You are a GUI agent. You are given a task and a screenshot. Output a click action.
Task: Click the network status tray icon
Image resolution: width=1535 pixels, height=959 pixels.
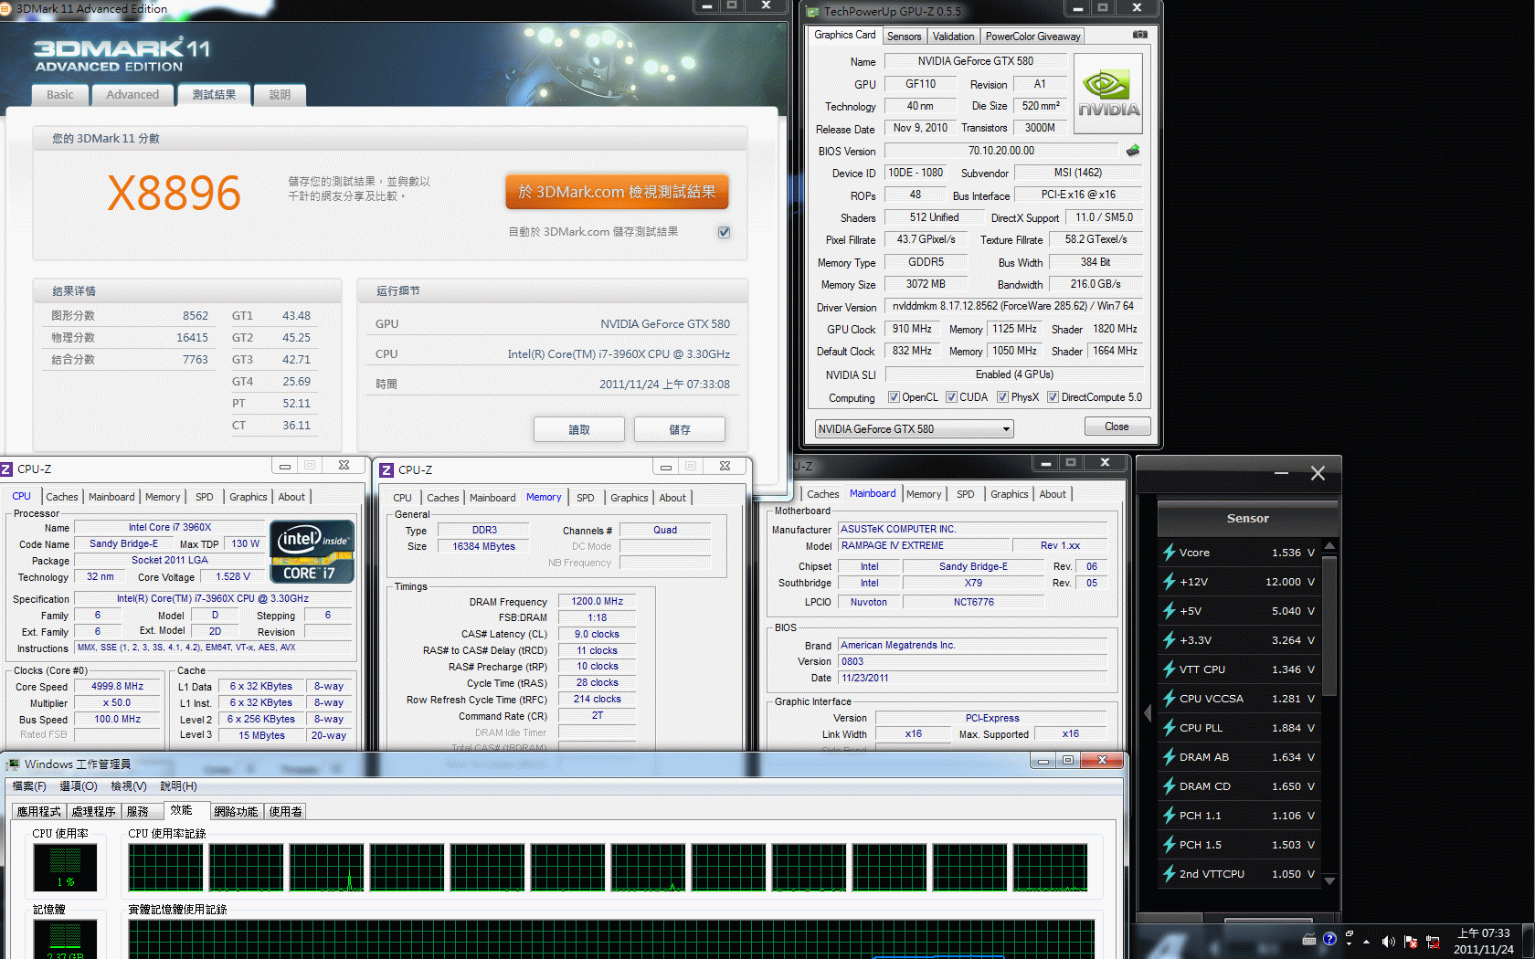1433,942
